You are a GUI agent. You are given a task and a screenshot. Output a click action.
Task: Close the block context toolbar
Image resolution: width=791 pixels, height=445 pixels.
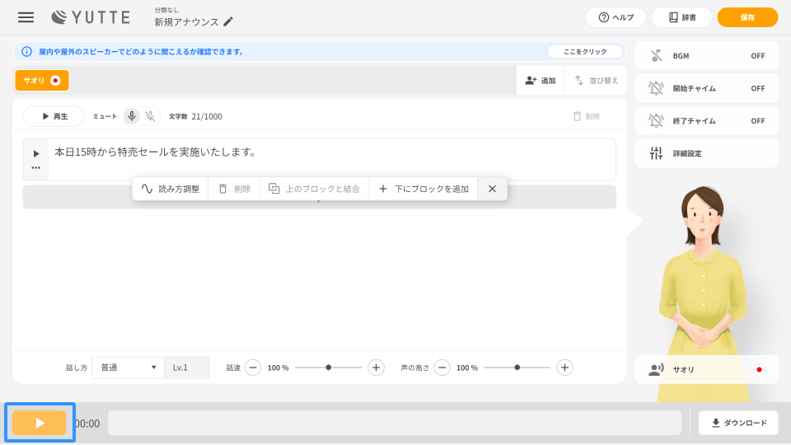(x=492, y=189)
